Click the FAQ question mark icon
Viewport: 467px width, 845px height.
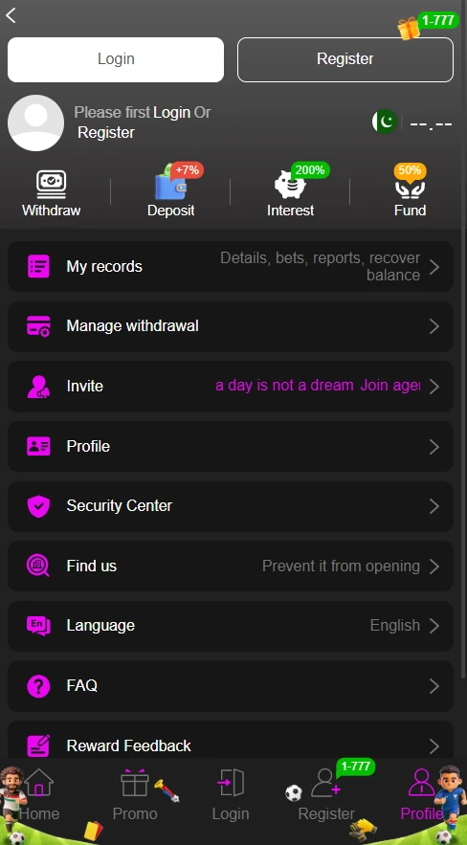[38, 686]
